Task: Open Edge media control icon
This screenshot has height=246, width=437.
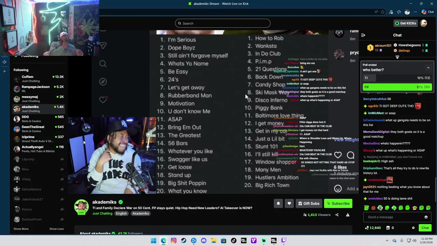Action: [x=391, y=12]
